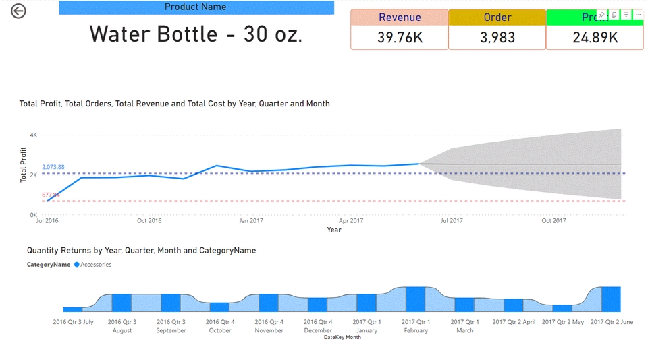The width and height of the screenshot is (648, 345).
Task: Click the back arrow button
Action: click(x=18, y=11)
